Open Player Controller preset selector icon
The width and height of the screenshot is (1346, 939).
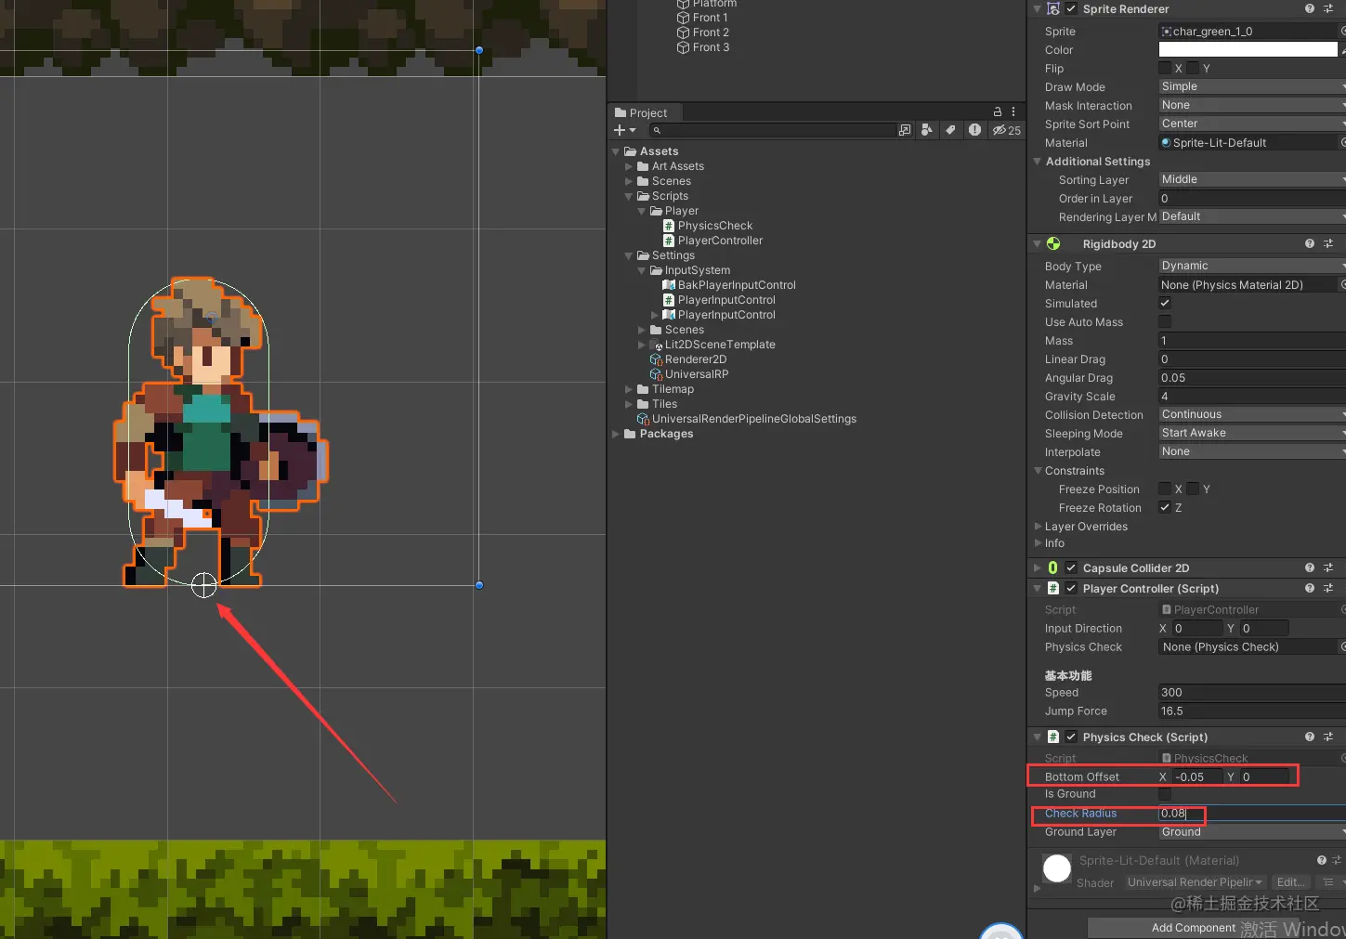(x=1328, y=589)
